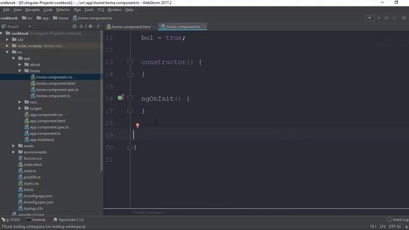Click the implements-method gutter icon at ngOnInit
The image size is (409, 230).
[x=120, y=98]
